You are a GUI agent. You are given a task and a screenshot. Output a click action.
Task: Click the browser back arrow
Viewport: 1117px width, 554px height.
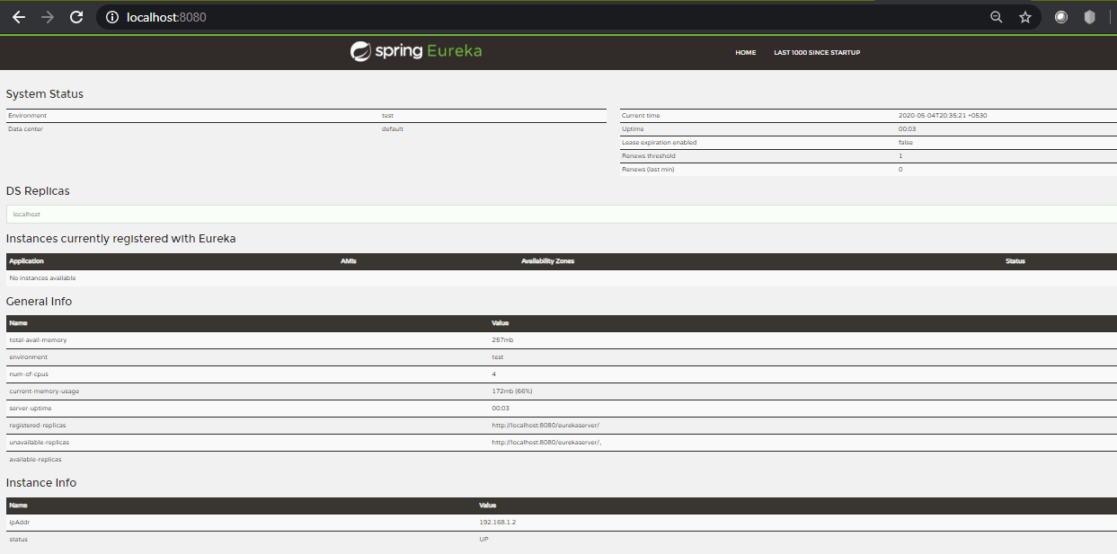(18, 16)
